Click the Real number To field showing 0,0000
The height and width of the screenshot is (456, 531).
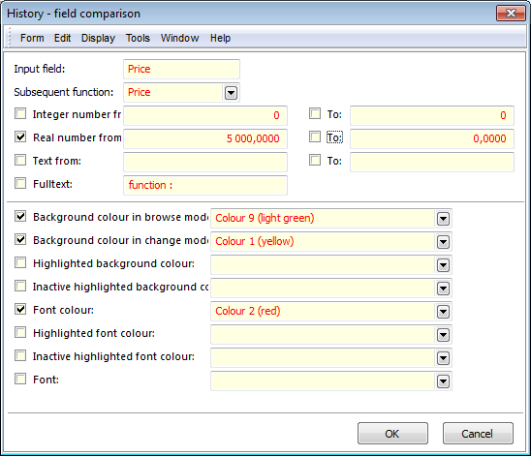click(x=432, y=138)
